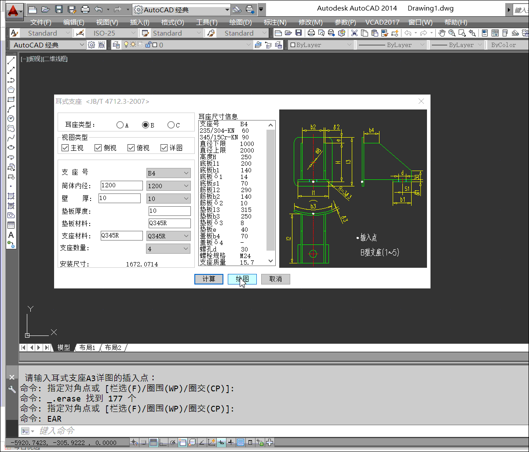Uncheck the 侧视 view checkbox
Viewport: 529px width, 452px height.
98,148
